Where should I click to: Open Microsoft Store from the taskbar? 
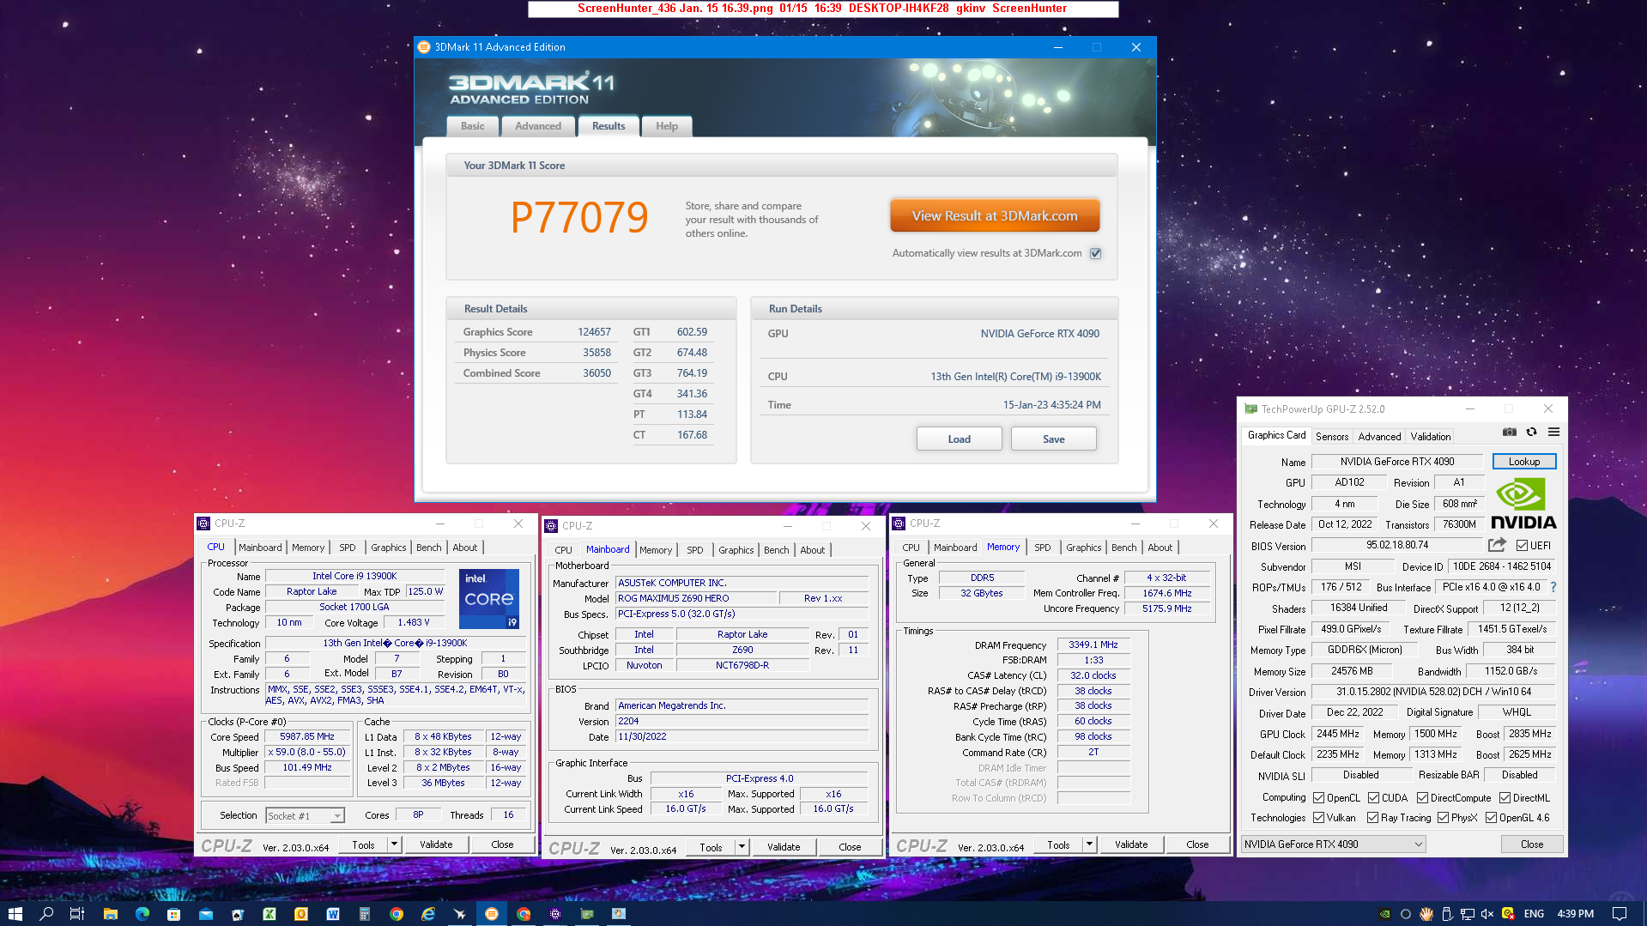pos(173,914)
